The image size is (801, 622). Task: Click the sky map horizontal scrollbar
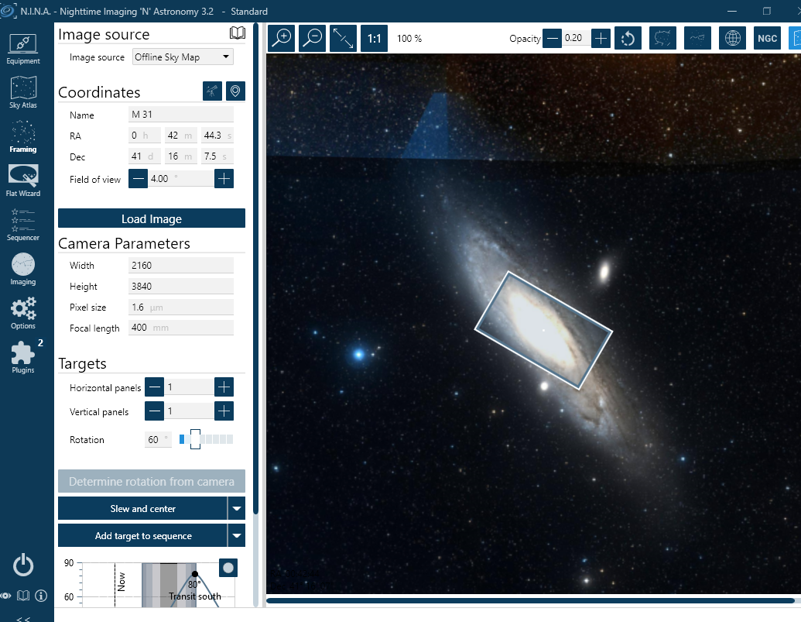(x=530, y=600)
